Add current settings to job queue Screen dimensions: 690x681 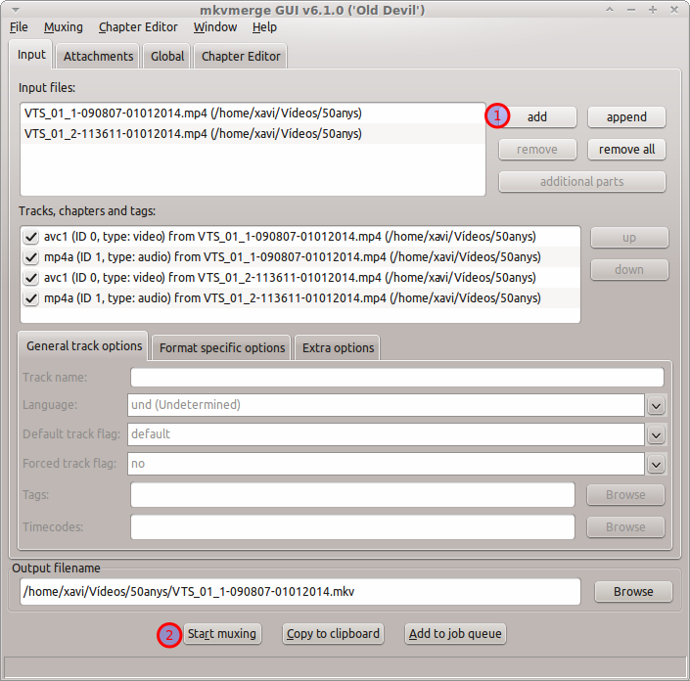pos(455,634)
